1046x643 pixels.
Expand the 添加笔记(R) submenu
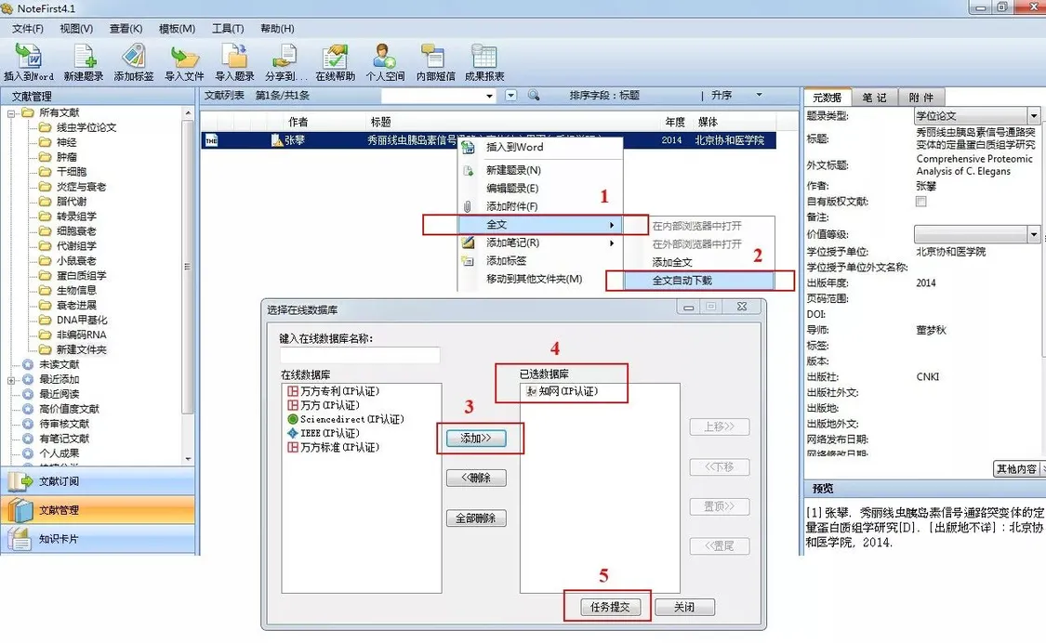point(611,243)
